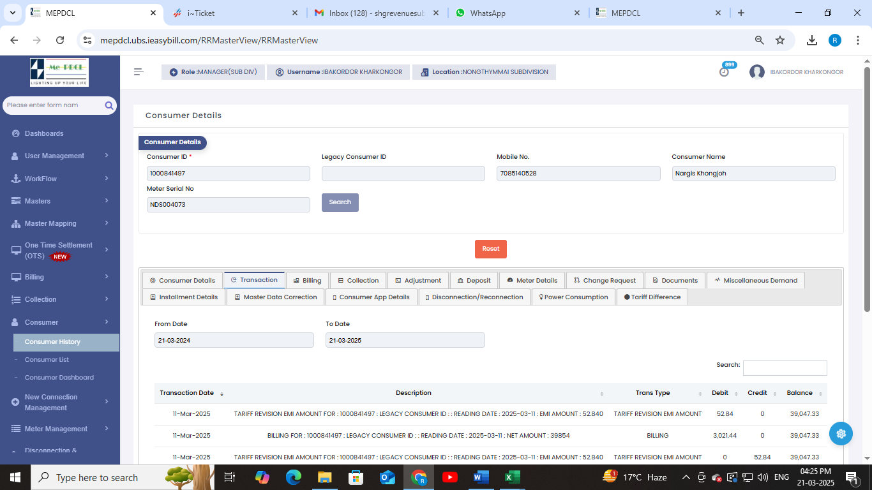872x490 pixels.
Task: Open a new browser tab with plus
Action: pyautogui.click(x=740, y=13)
